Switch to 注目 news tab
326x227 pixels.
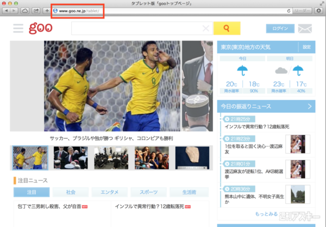(32, 192)
